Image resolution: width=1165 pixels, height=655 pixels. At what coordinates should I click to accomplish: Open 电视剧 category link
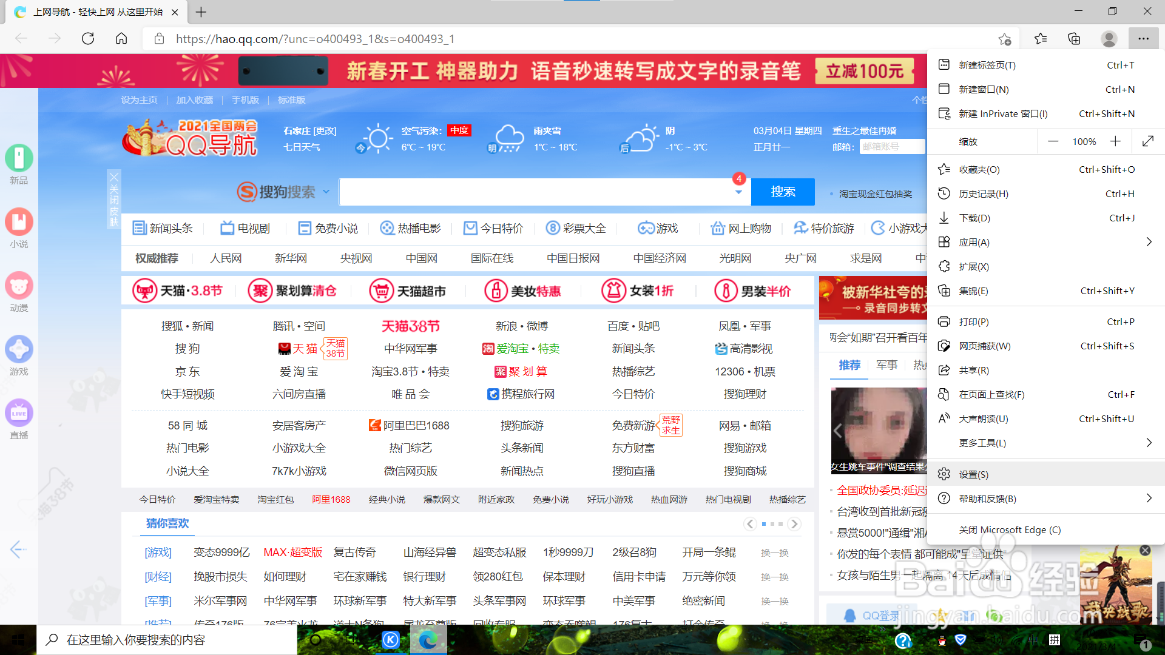[245, 228]
